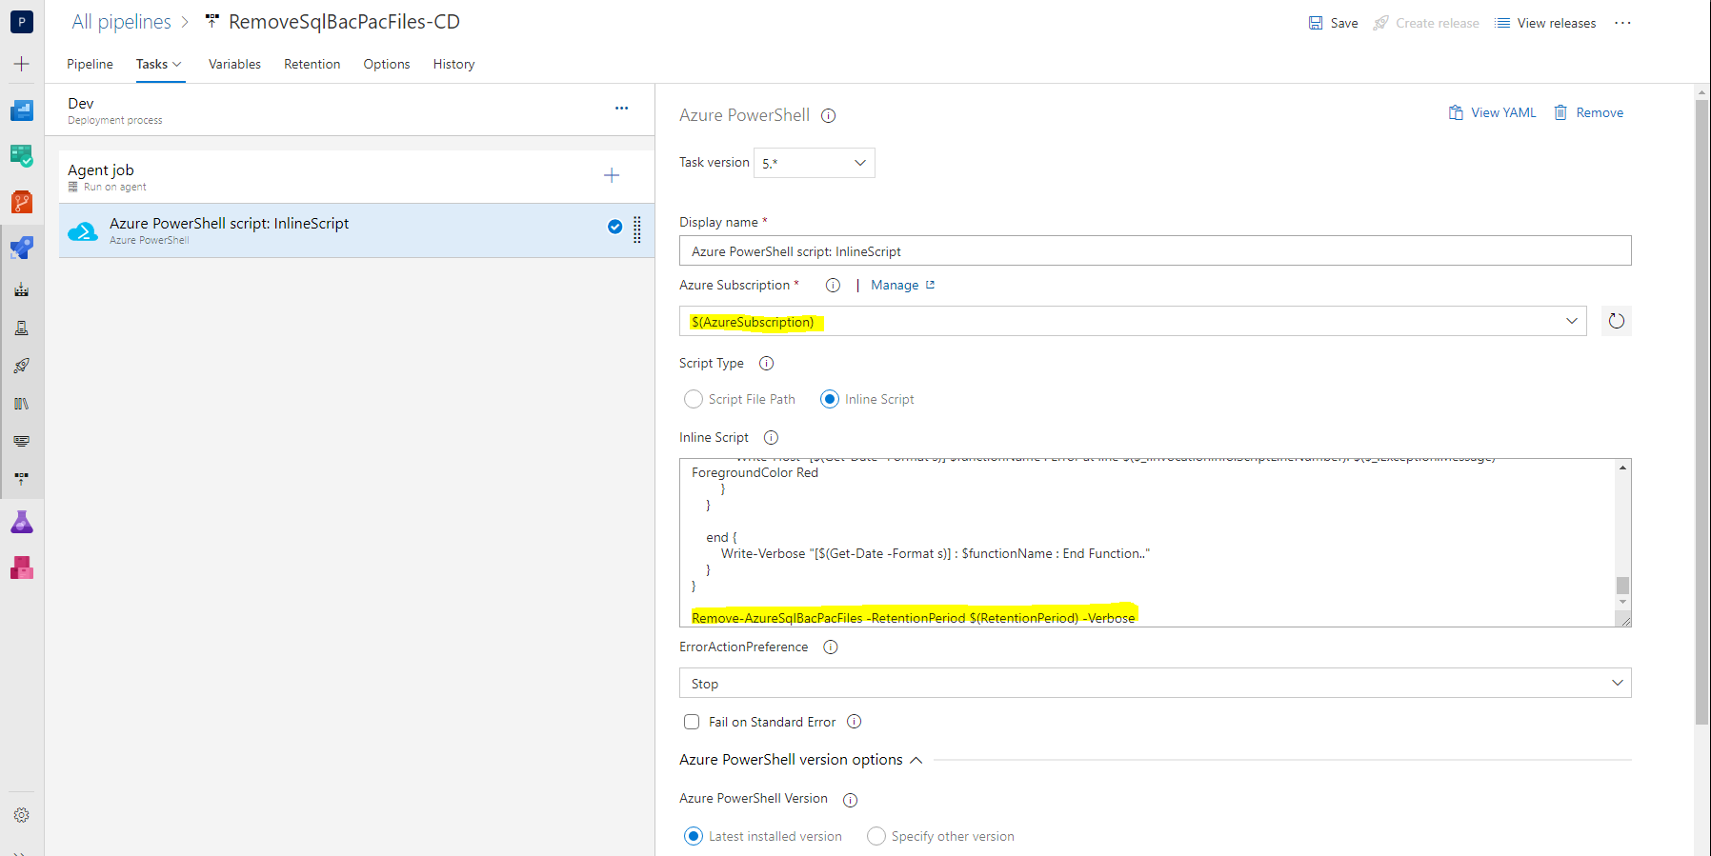Click Inline Script scroll-up arrow

click(x=1622, y=467)
